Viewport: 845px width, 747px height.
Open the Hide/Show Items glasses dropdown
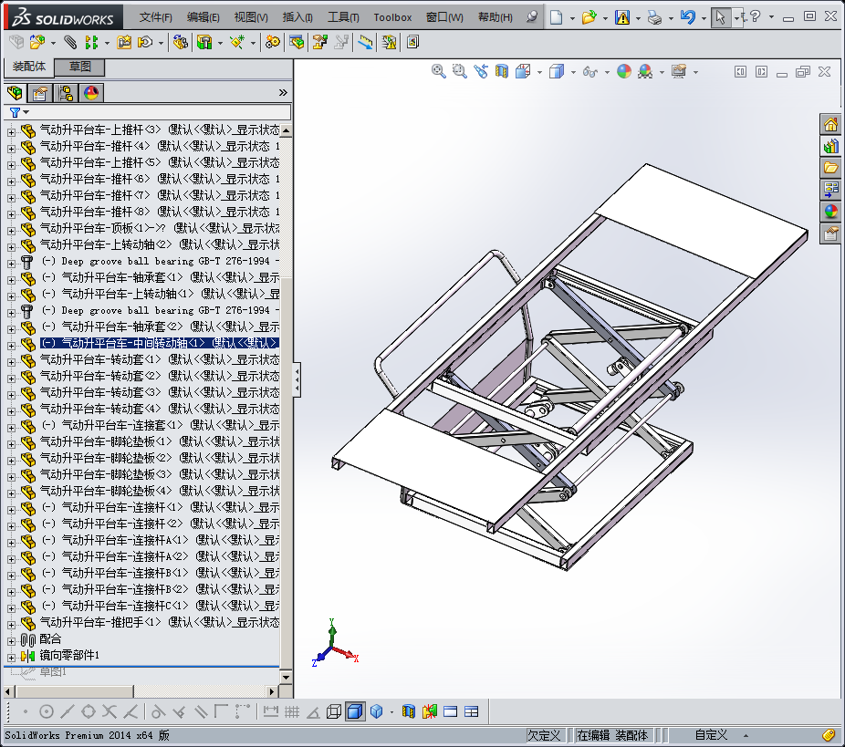pyautogui.click(x=607, y=72)
